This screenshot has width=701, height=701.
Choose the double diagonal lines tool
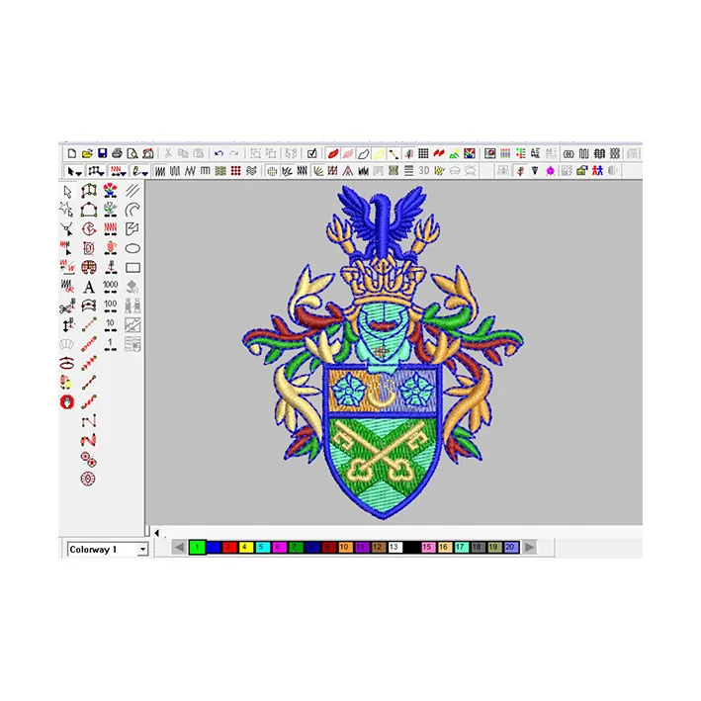point(132,191)
